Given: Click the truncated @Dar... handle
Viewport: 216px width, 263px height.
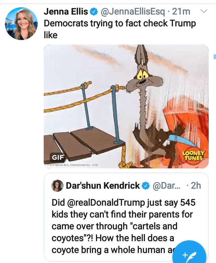Looking at the screenshot, I should tap(166, 185).
